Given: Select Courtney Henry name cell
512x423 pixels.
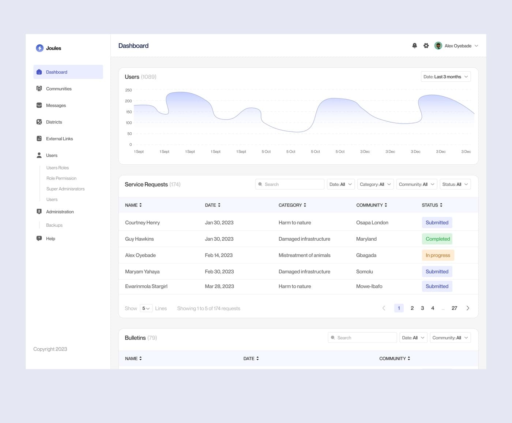Looking at the screenshot, I should [142, 223].
